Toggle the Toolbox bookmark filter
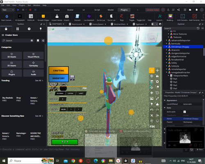205x164 pixels. tap(38, 41)
